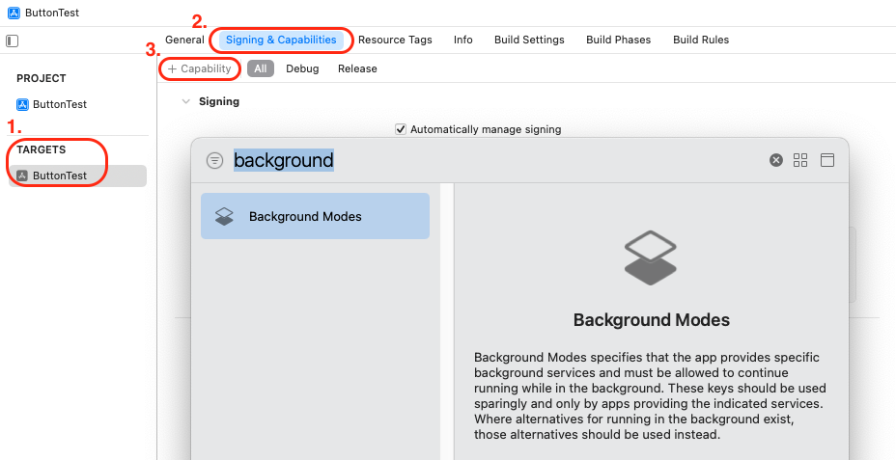Switch capability library to grid view
Image resolution: width=896 pixels, height=460 pixels.
(x=800, y=160)
